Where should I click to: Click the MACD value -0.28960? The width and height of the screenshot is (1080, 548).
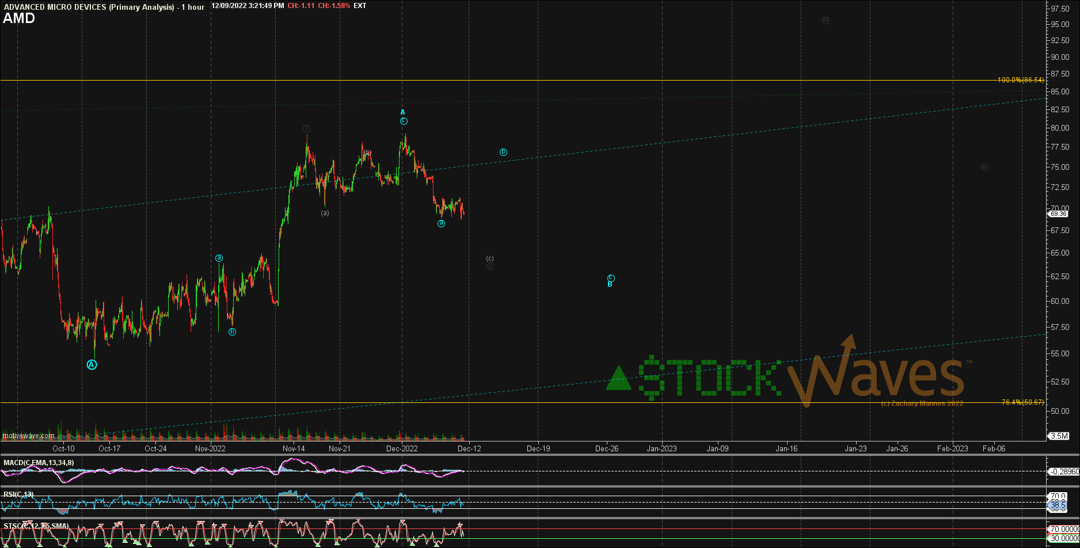(1063, 471)
